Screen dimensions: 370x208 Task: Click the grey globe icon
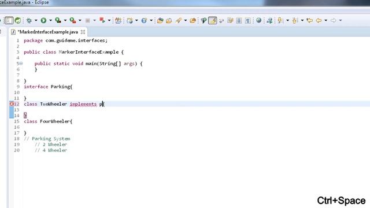point(258,20)
